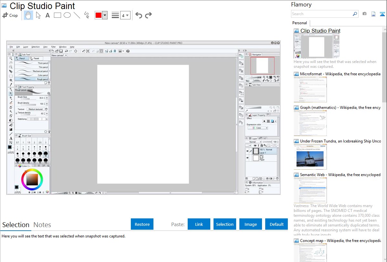387x262 pixels.
Task: Pick the ellipse shape annotation tool
Action: coord(67,15)
